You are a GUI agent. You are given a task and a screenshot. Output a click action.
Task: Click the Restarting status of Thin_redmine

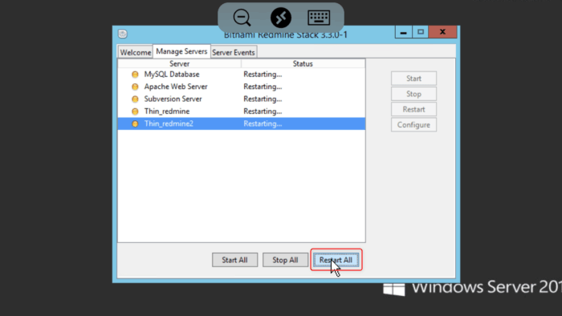263,111
